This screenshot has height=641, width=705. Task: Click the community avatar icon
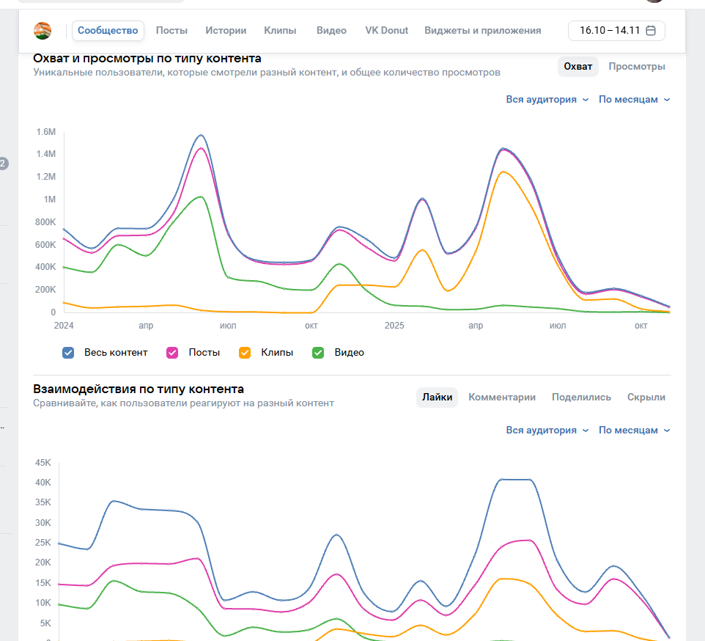[43, 31]
